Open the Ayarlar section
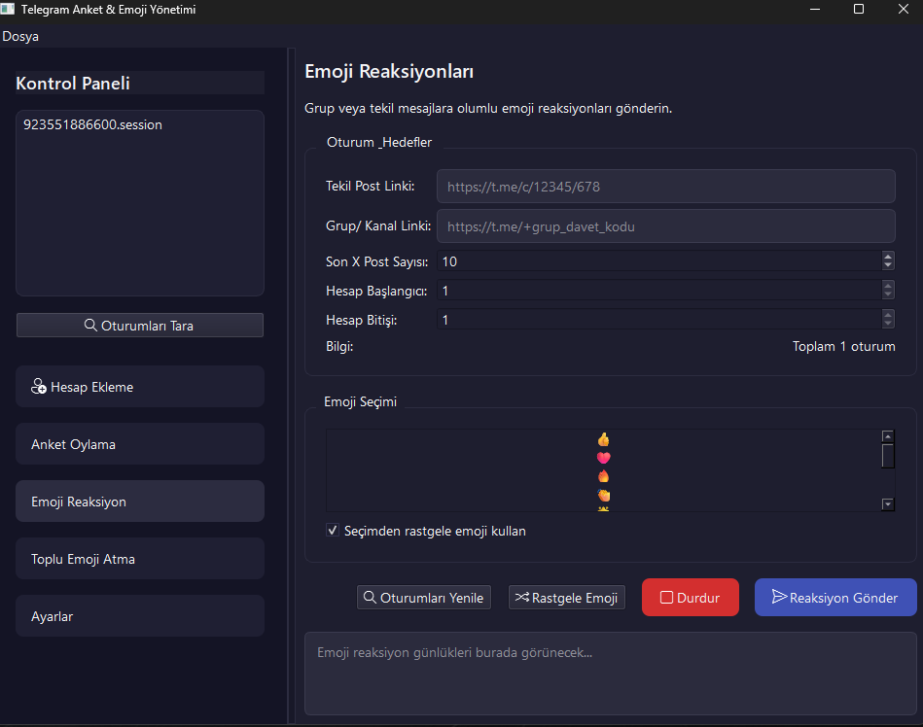This screenshot has height=727, width=923. point(140,616)
